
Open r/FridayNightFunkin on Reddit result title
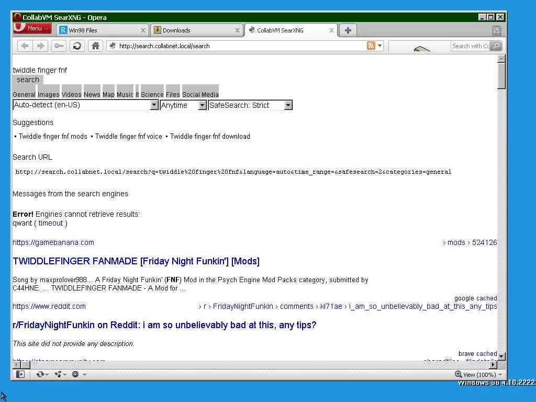(164, 325)
